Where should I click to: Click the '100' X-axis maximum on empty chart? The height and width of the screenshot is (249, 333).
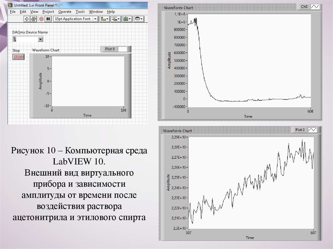123,110
